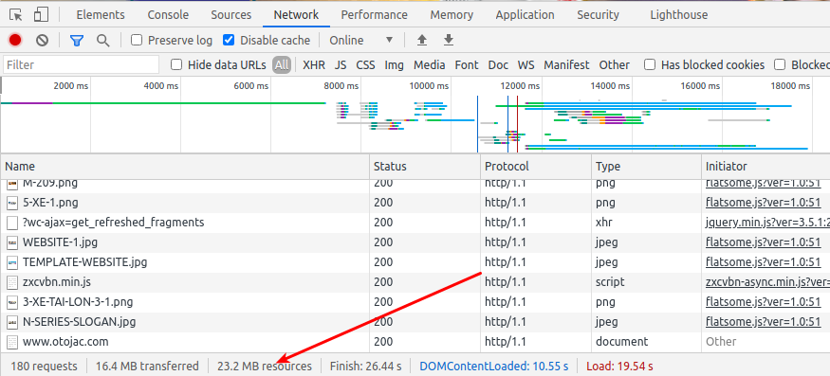Viewport: 830px width, 376px height.
Task: Select the ?wc-ajax=get_refreshed_fragments request
Action: 415,223
